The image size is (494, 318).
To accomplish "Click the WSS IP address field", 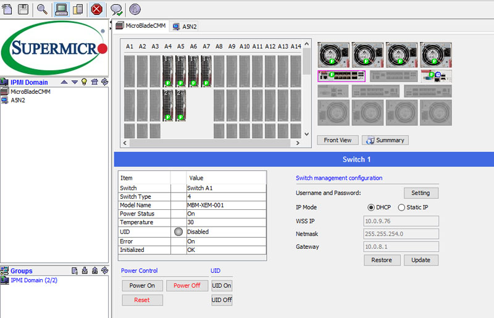I will [x=401, y=220].
